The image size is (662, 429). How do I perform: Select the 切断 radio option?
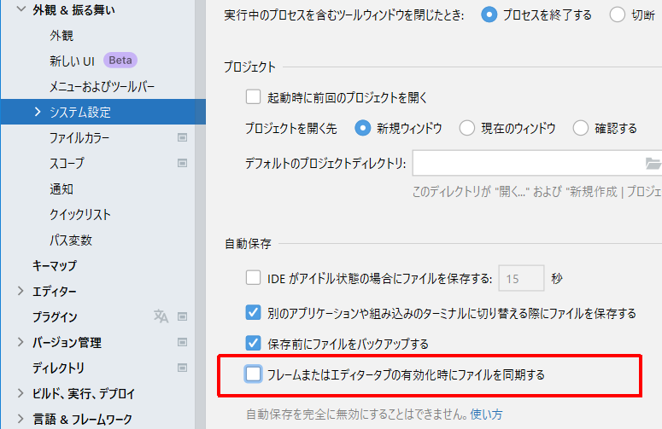[618, 15]
